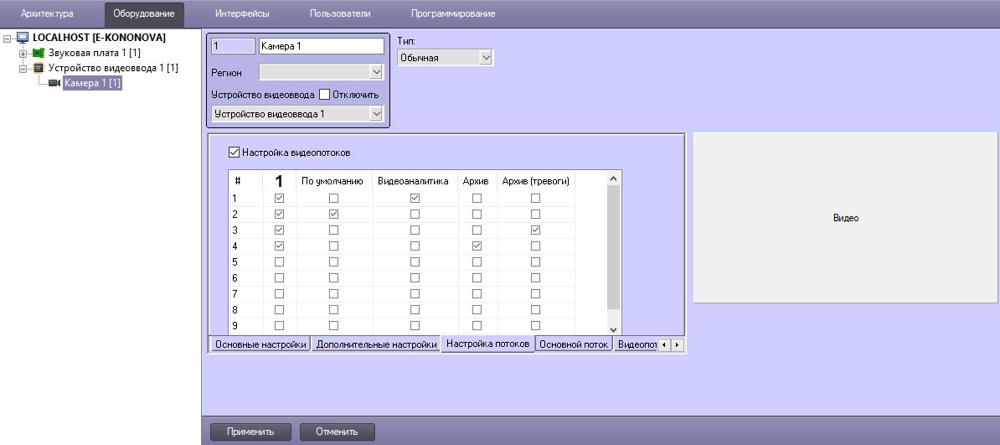Click the Применить button
The width and height of the screenshot is (1000, 445).
coord(250,432)
